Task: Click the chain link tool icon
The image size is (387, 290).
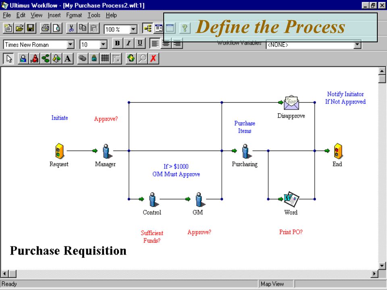Action: [83, 59]
